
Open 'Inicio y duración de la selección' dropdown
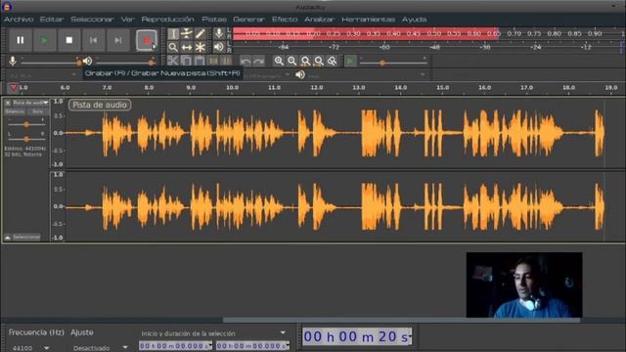tap(213, 332)
